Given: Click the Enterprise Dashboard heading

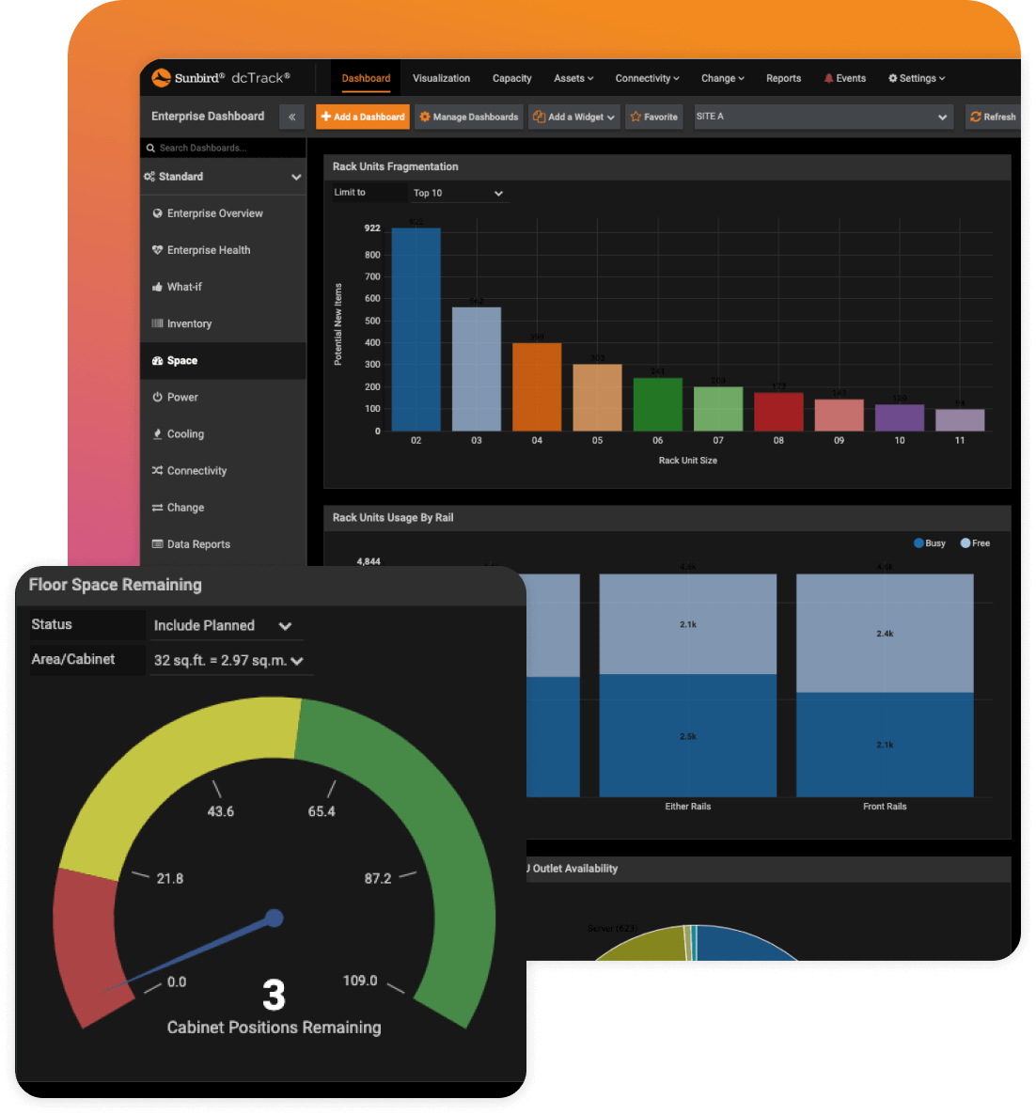Looking at the screenshot, I should (x=208, y=116).
